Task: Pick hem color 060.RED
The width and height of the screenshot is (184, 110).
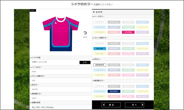Action: (x=114, y=96)
